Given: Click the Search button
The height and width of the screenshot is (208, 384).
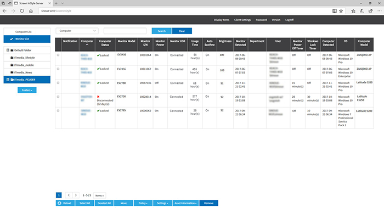Looking at the screenshot, I should coord(161,31).
